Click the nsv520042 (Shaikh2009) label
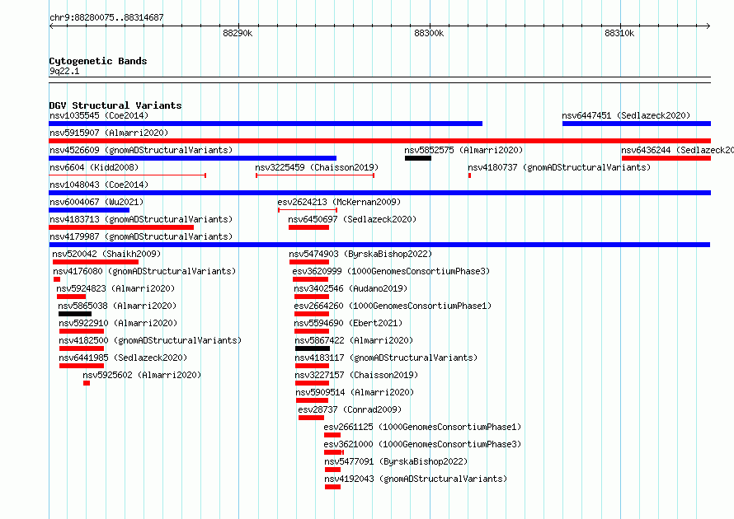 tap(106, 254)
